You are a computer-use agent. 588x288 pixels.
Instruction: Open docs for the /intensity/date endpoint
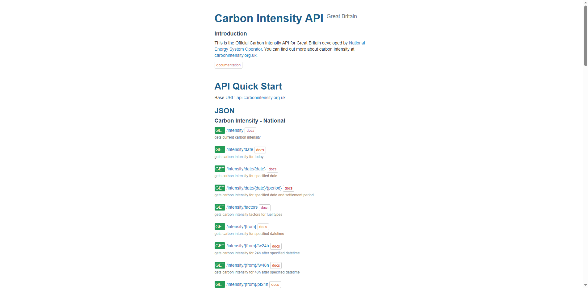point(260,150)
